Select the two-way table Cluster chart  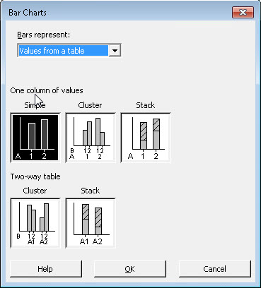tap(35, 223)
